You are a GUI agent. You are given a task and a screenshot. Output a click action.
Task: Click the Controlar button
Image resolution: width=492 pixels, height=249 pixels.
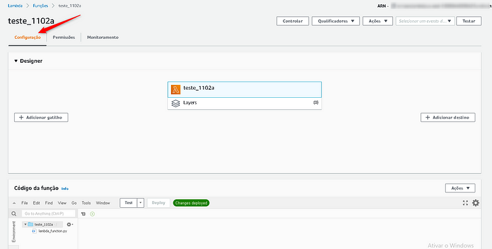(293, 21)
